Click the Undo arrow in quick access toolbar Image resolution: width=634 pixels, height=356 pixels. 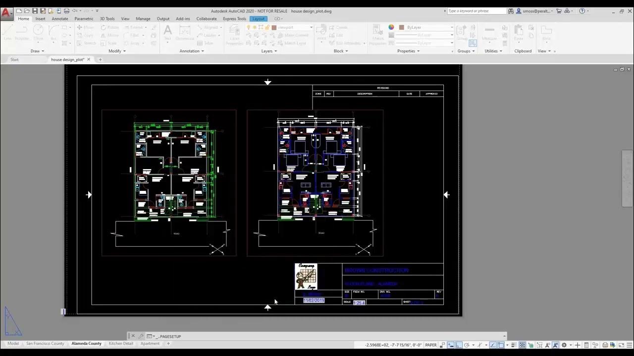coord(75,11)
